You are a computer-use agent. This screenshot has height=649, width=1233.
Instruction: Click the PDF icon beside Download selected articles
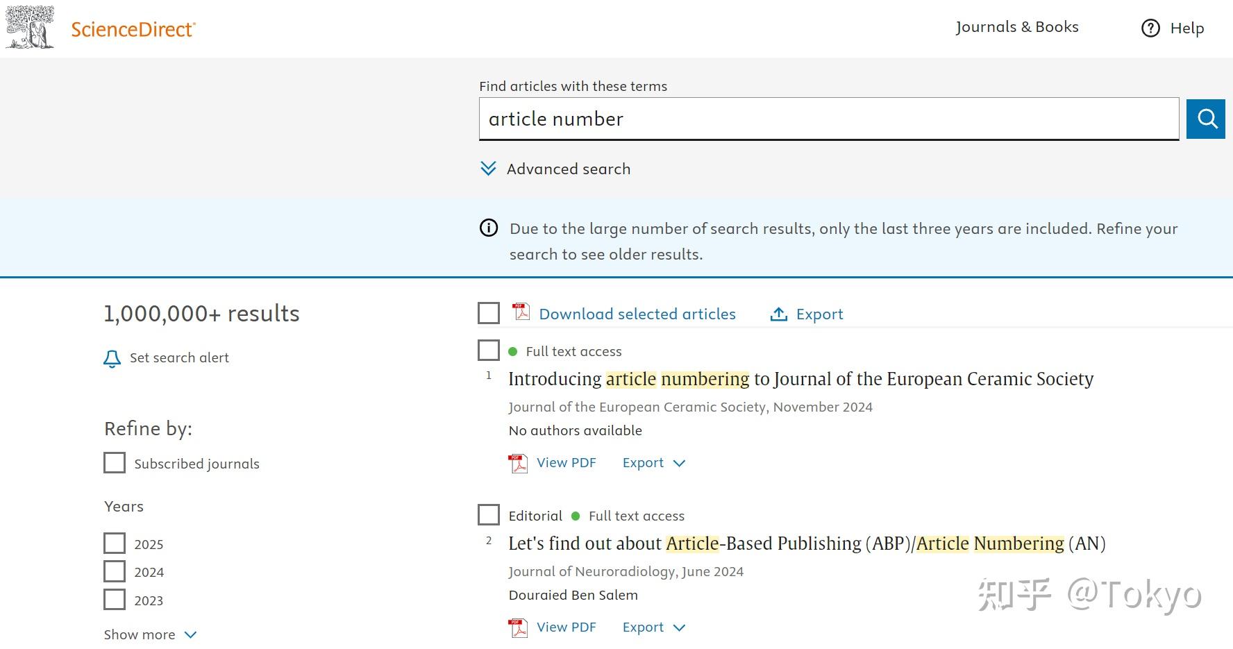521,312
